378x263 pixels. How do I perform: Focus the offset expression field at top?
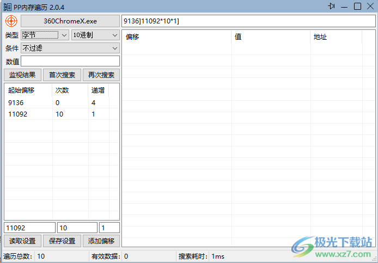[x=248, y=21]
